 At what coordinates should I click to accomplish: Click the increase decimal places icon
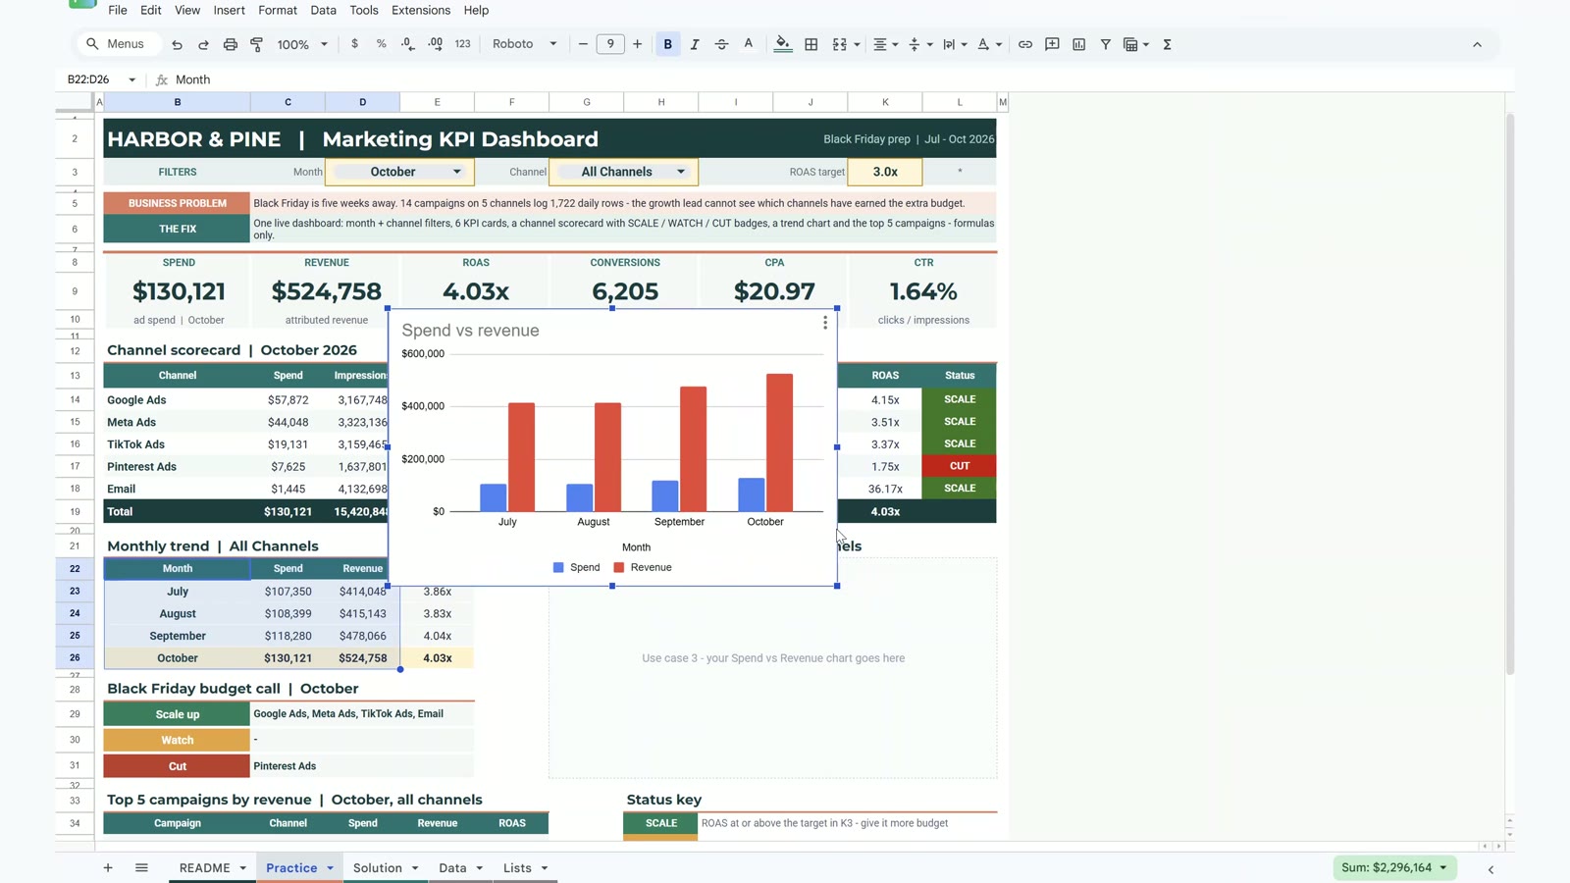pos(435,44)
